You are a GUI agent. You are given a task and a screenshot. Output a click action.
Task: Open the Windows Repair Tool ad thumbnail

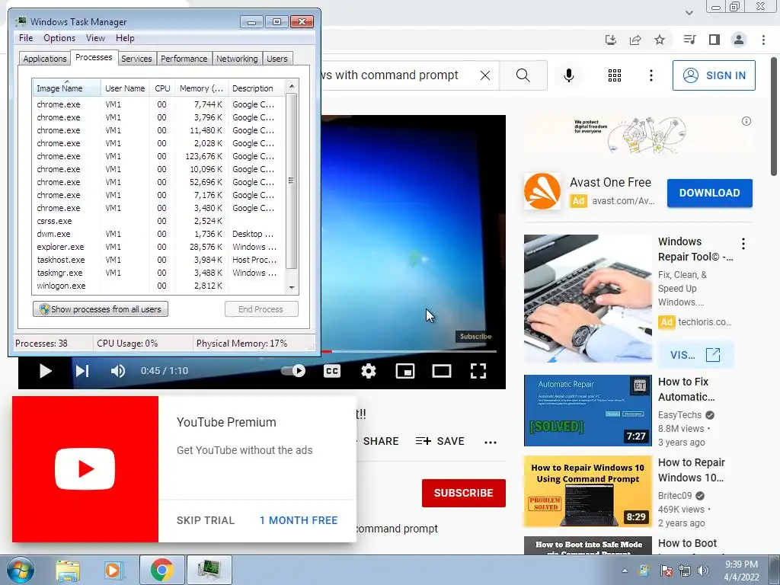pyautogui.click(x=587, y=299)
